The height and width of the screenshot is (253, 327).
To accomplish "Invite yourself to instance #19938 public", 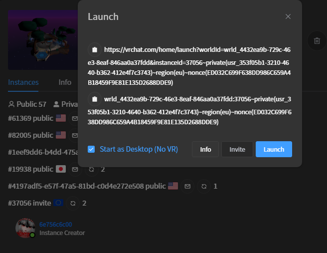I will click(75, 169).
